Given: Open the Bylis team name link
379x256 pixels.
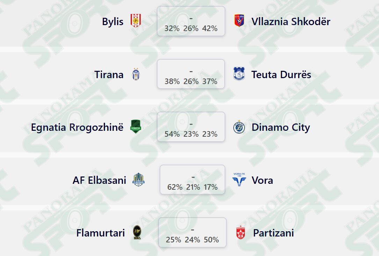Looking at the screenshot, I should tap(112, 22).
